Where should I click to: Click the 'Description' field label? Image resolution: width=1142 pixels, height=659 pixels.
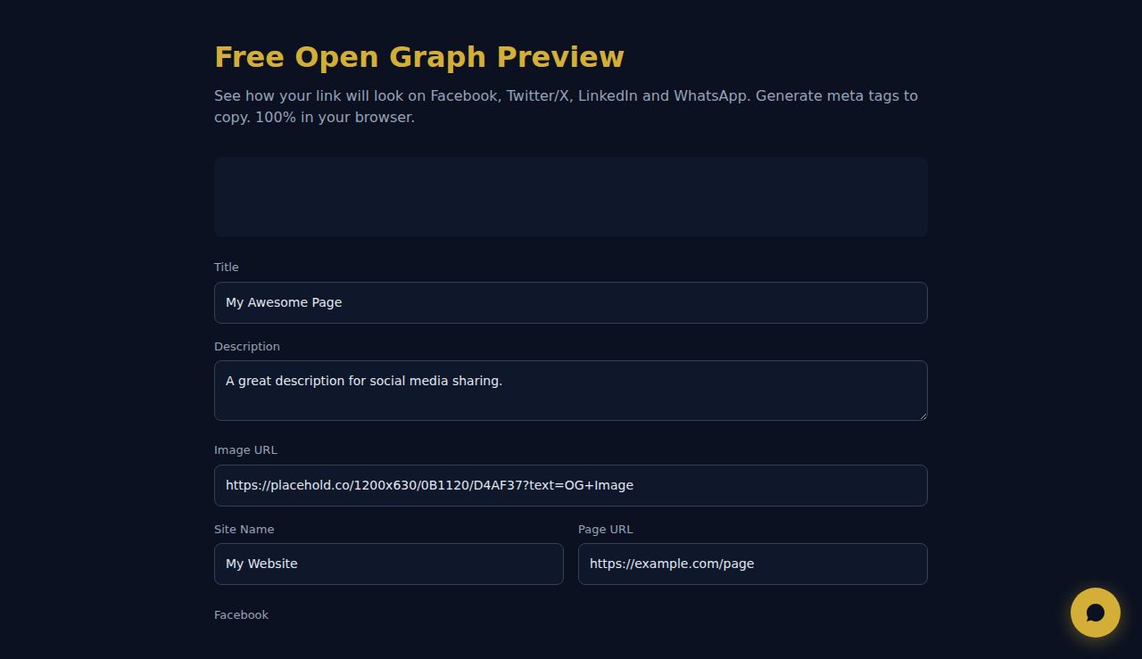click(x=247, y=346)
